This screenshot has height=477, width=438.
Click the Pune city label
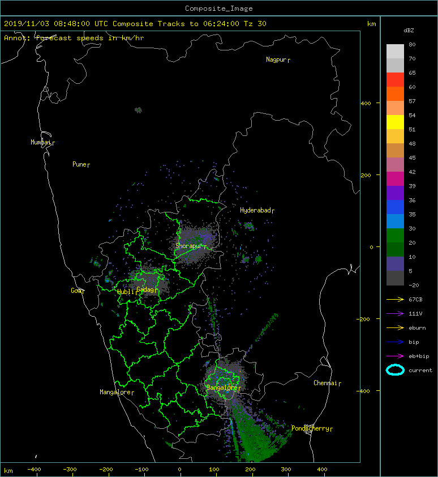point(81,165)
